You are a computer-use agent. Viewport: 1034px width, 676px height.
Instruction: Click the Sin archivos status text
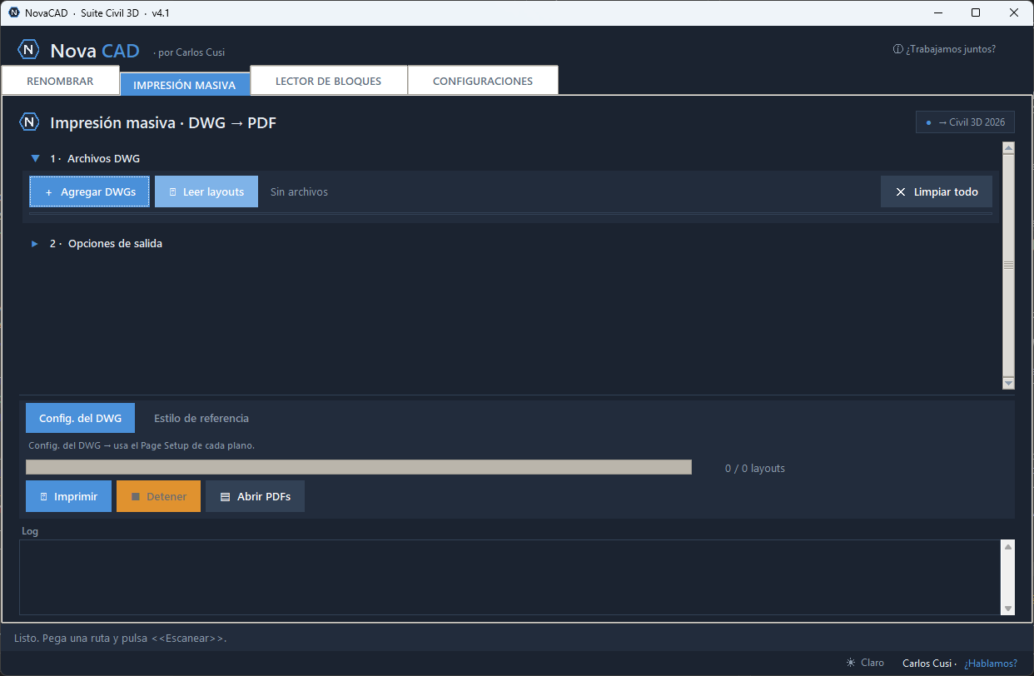299,191
